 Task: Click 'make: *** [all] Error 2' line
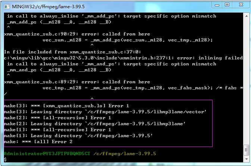pyautogui.click(x=38, y=142)
